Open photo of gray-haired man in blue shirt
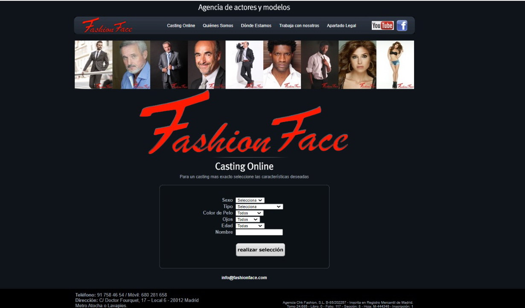The image size is (525, 308). (131, 65)
